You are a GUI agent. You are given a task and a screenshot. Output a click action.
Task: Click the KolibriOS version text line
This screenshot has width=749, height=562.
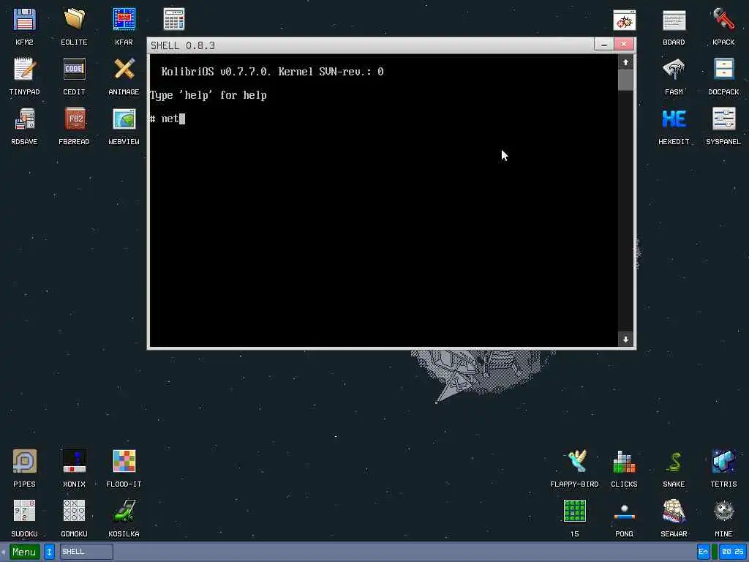[x=272, y=72]
